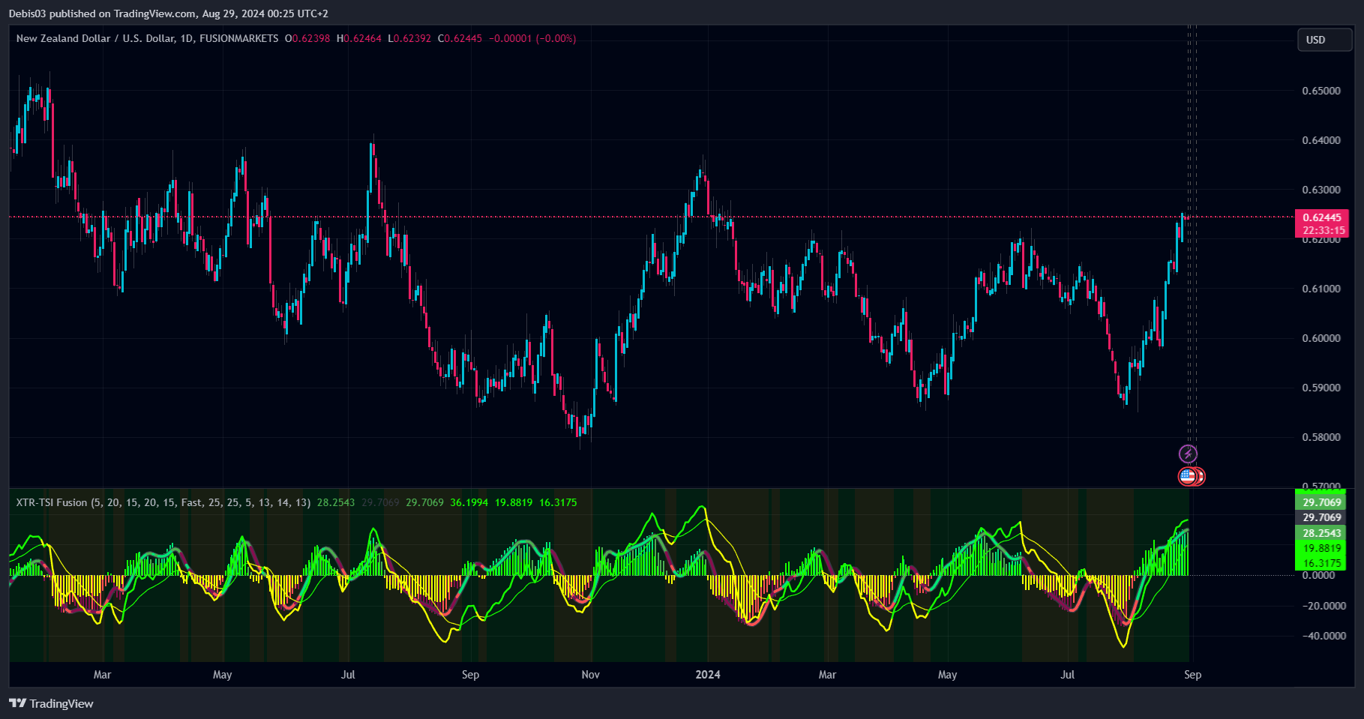Select the XTR-TSI Fusion indicator legend
The height and width of the screenshot is (719, 1364).
(x=163, y=502)
